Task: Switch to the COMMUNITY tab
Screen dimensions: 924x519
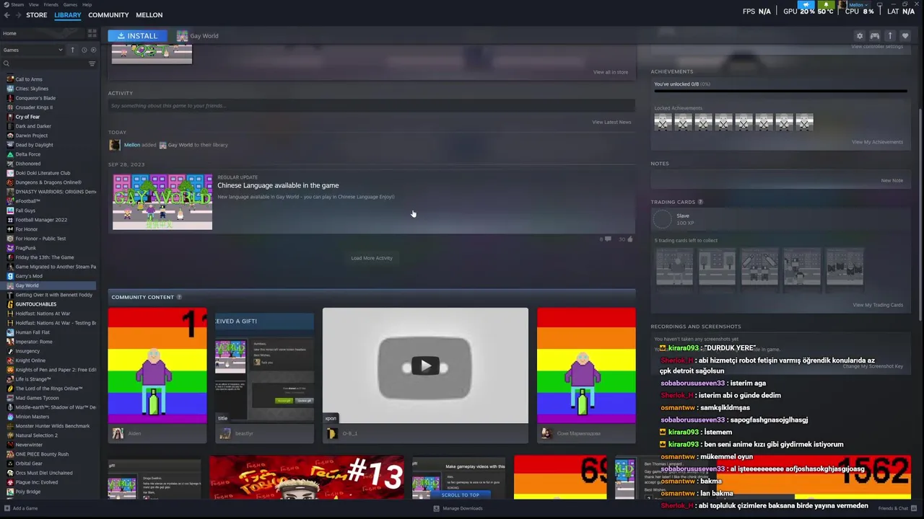Action: coord(108,14)
